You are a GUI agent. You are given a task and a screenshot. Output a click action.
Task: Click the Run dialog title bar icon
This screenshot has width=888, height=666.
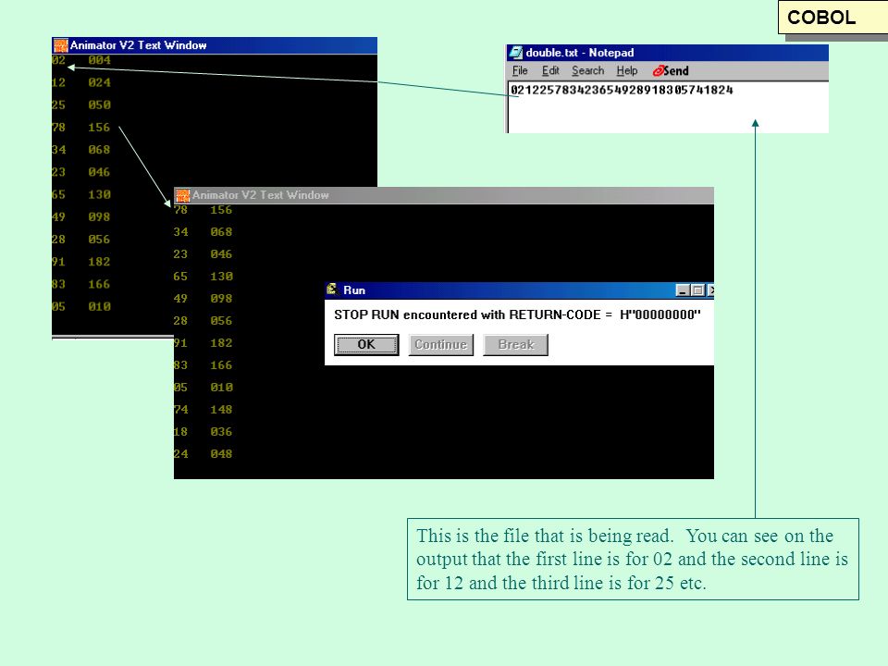click(332, 290)
